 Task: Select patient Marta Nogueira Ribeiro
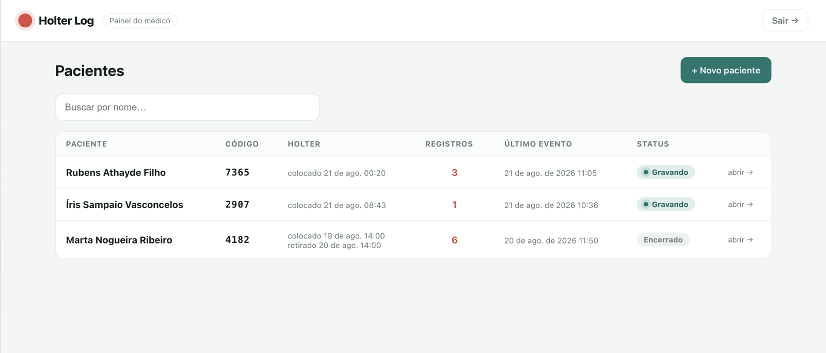(119, 240)
